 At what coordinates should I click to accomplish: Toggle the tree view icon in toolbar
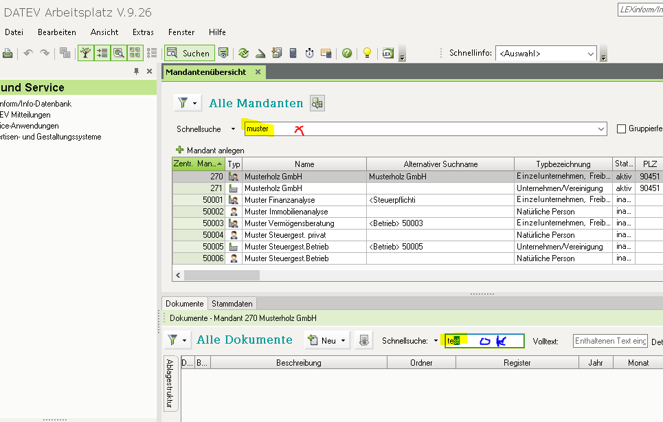(86, 54)
